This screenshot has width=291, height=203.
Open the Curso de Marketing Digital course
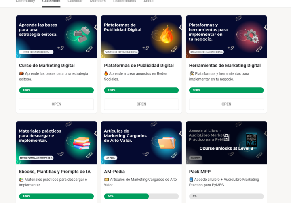coord(56,104)
